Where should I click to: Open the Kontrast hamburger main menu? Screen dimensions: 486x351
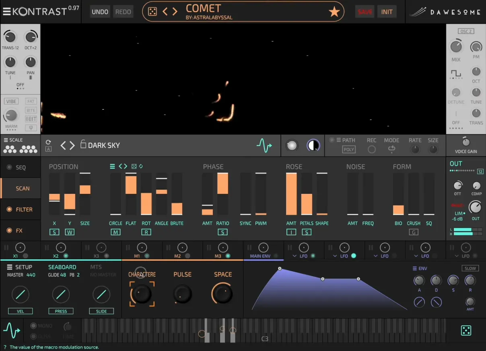point(6,12)
